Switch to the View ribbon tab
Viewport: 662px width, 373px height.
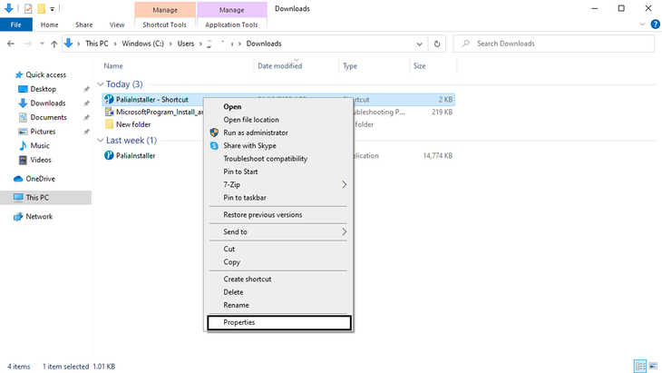117,25
